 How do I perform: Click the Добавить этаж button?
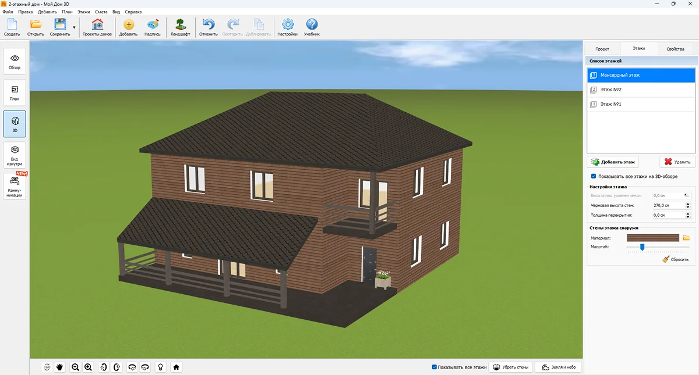pyautogui.click(x=613, y=162)
